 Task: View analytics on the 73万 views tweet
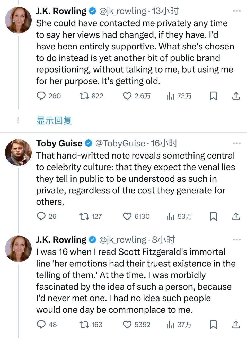(x=170, y=96)
